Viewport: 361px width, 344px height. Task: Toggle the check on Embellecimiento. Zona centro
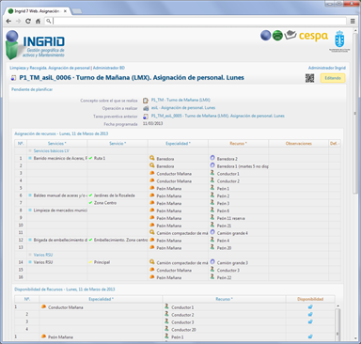pos(91,240)
